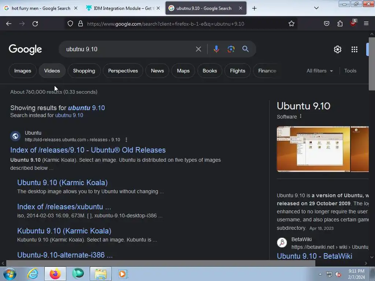Open the network tray icon
Screen dimensions: 375x281
tap(329, 274)
